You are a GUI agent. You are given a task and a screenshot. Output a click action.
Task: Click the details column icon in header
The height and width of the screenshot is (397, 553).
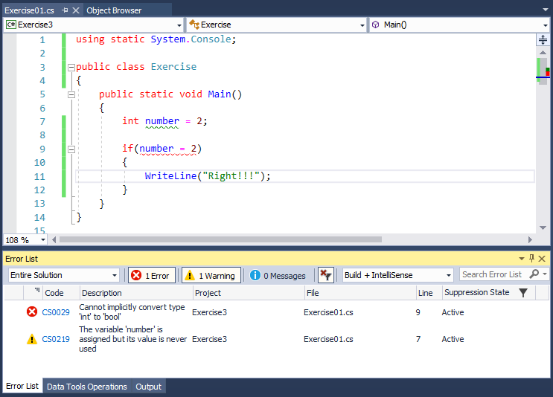click(37, 290)
